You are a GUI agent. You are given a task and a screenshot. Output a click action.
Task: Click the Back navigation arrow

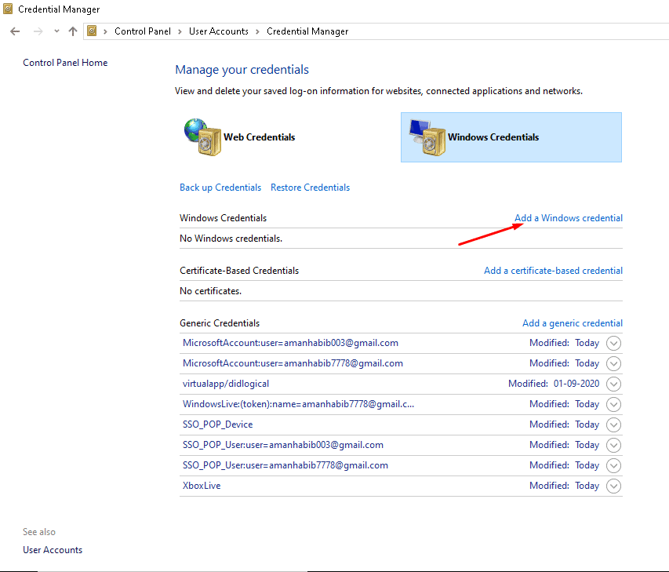pos(15,31)
